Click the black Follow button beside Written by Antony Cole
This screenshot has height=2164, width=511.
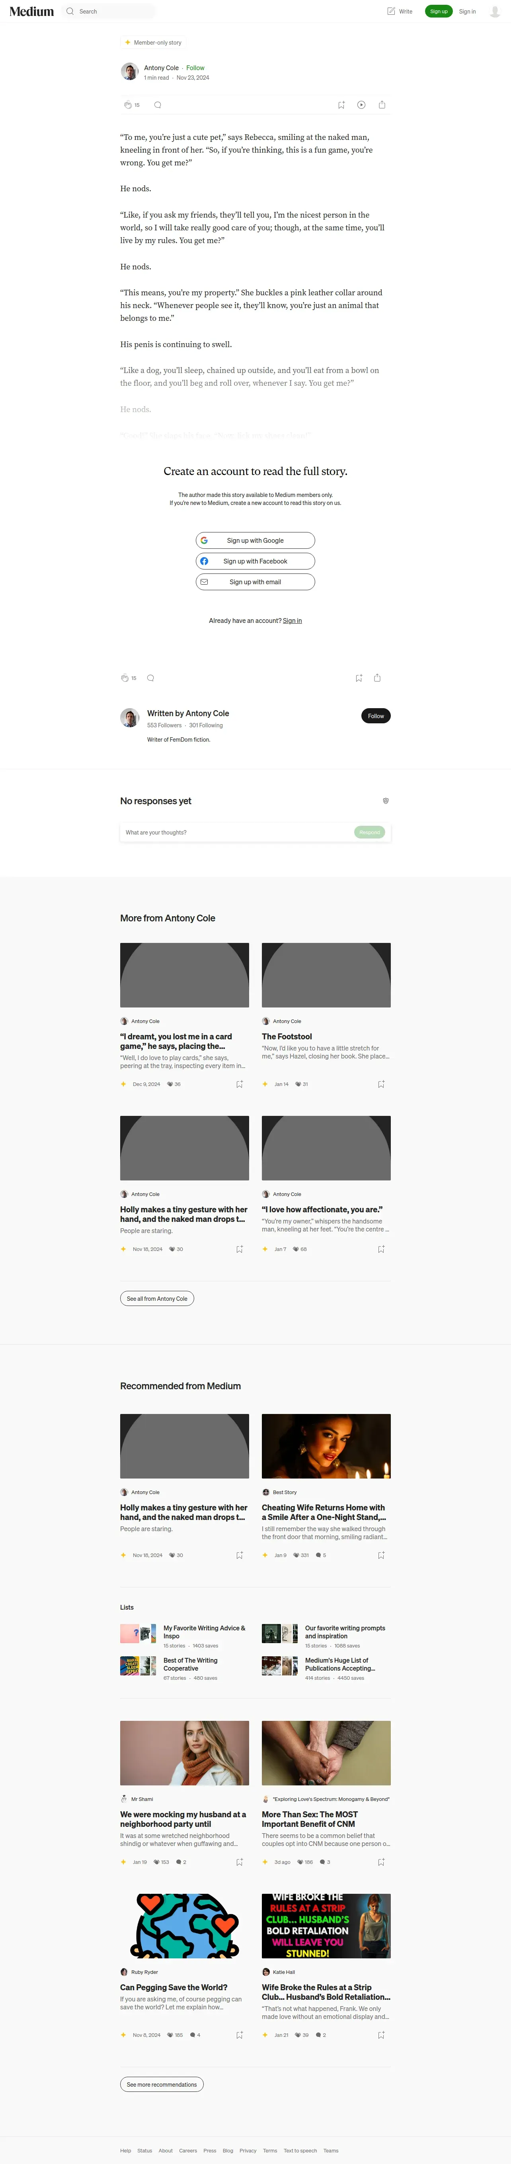376,716
